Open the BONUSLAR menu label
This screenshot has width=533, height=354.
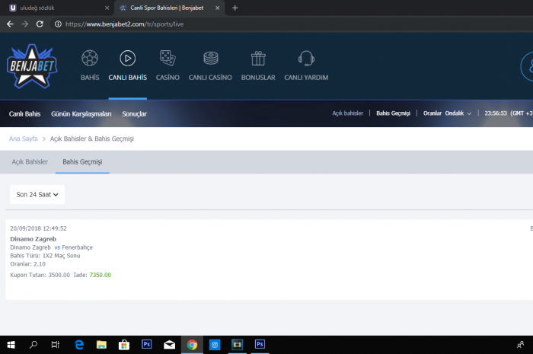258,78
